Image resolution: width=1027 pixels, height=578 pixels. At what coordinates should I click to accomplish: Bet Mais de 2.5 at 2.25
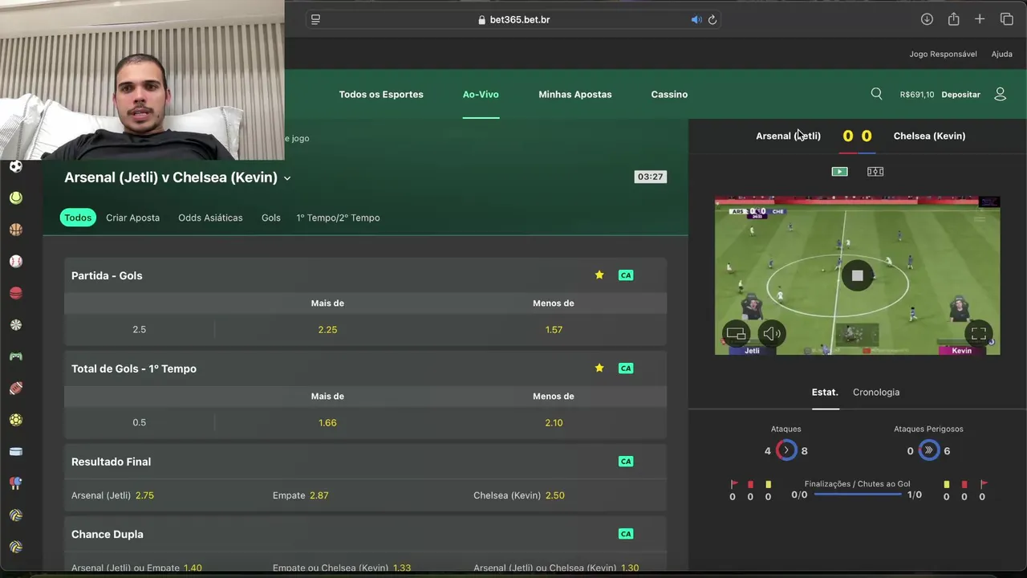click(327, 329)
